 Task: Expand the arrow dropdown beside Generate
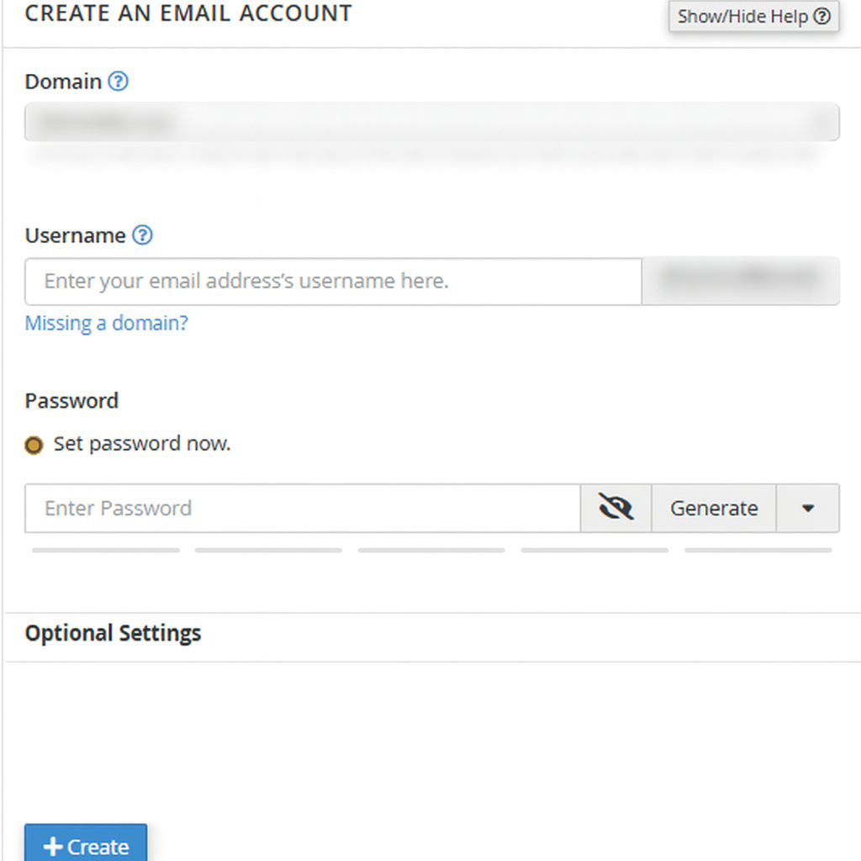coord(807,508)
